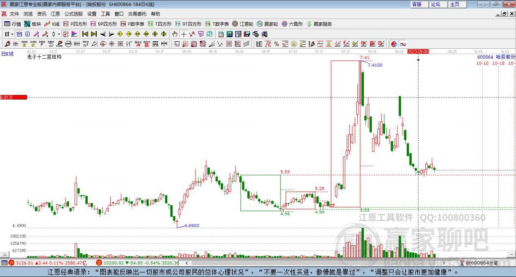Screen dimensions: 516x277
Task: Click the 日K线 label
Action: point(8,54)
